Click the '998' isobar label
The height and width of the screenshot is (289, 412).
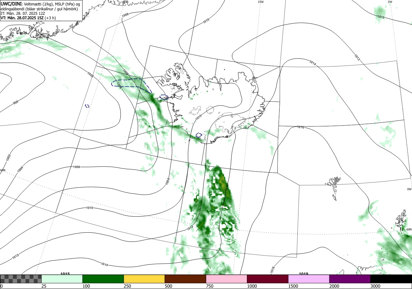click(15, 102)
